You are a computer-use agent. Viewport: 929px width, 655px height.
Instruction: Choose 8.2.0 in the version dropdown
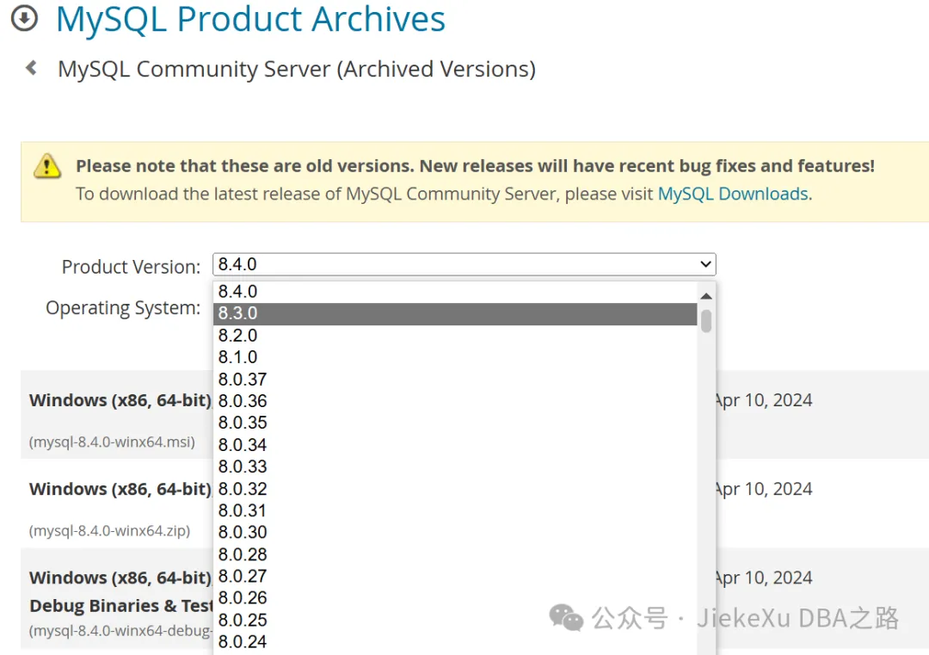click(x=237, y=335)
